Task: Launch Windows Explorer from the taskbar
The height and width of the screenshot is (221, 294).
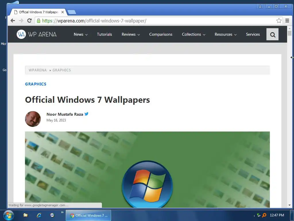Action: click(x=26, y=215)
